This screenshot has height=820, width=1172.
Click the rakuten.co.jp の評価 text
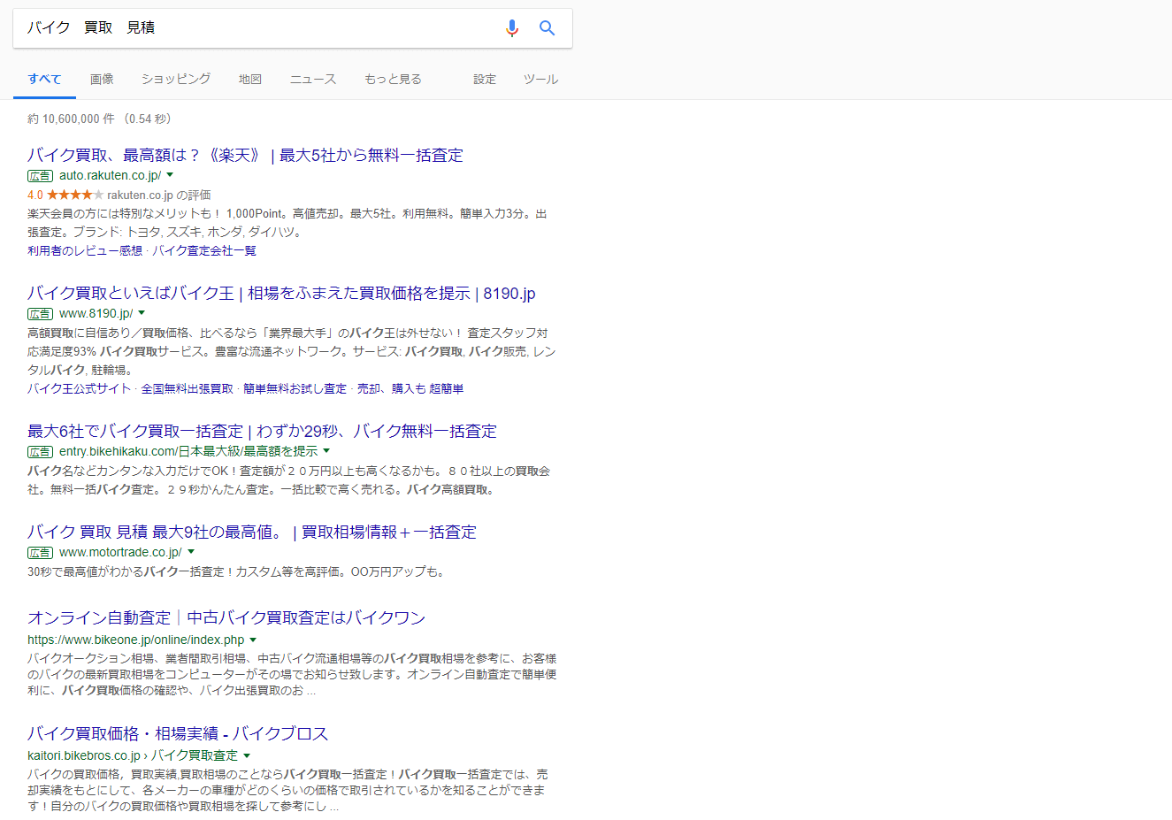point(159,195)
